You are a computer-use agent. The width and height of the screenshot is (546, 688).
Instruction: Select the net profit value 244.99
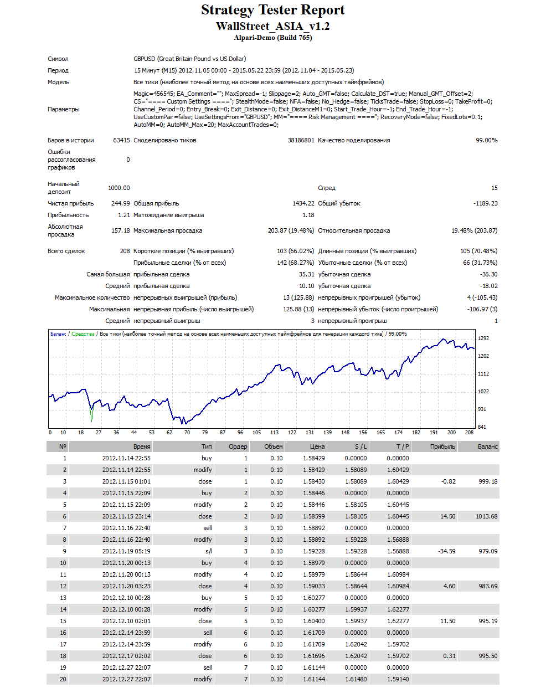coord(121,203)
